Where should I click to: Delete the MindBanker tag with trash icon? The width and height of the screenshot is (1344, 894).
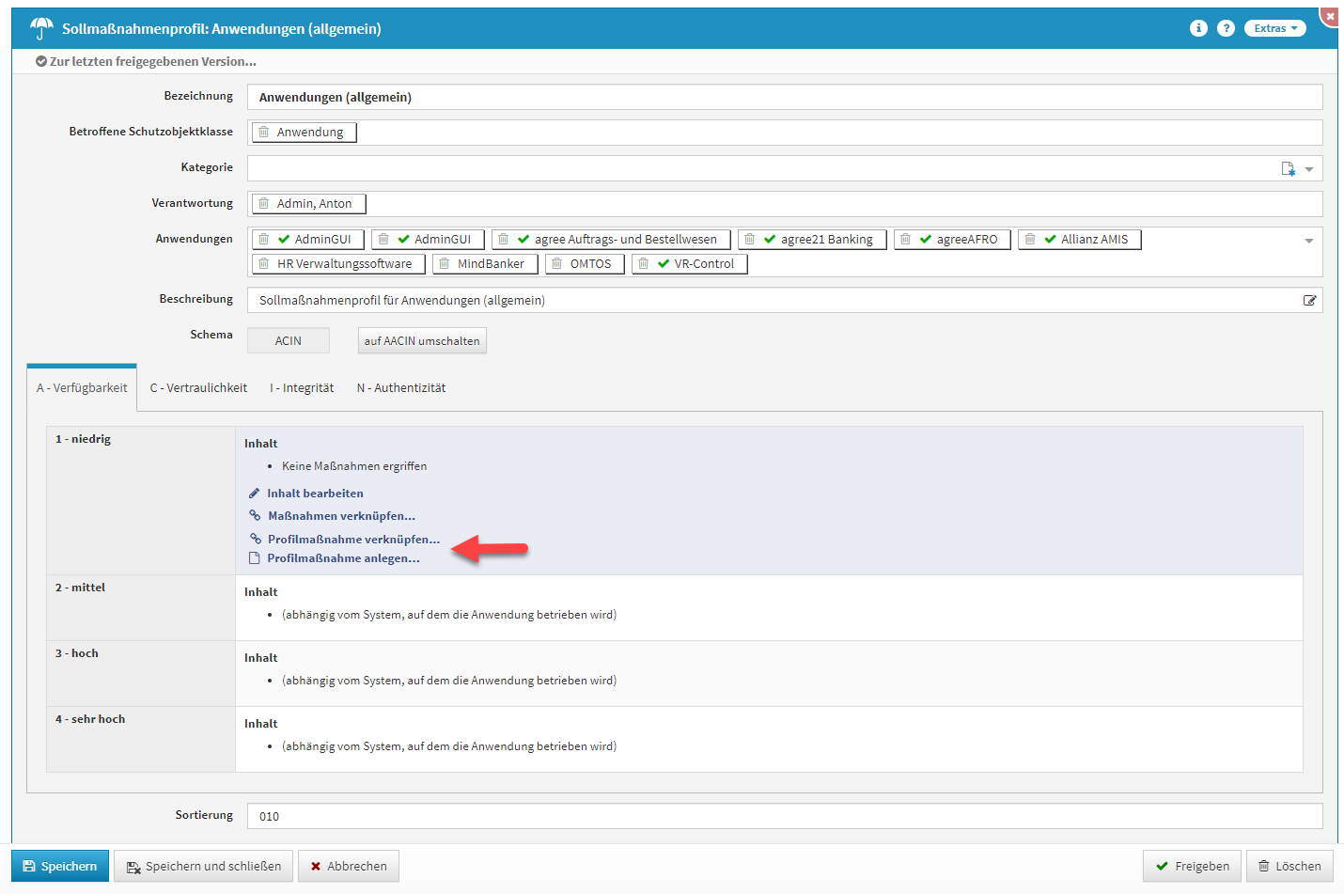point(445,264)
